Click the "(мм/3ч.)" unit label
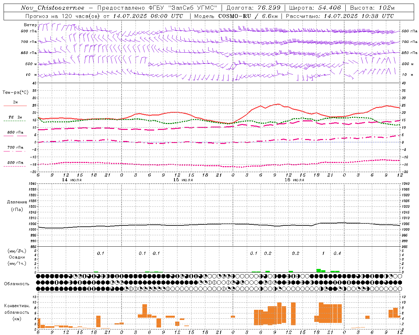419x335 pixels. [17, 251]
